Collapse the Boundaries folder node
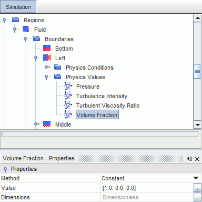Image resolution: width=202 pixels, height=202 pixels. (25, 39)
